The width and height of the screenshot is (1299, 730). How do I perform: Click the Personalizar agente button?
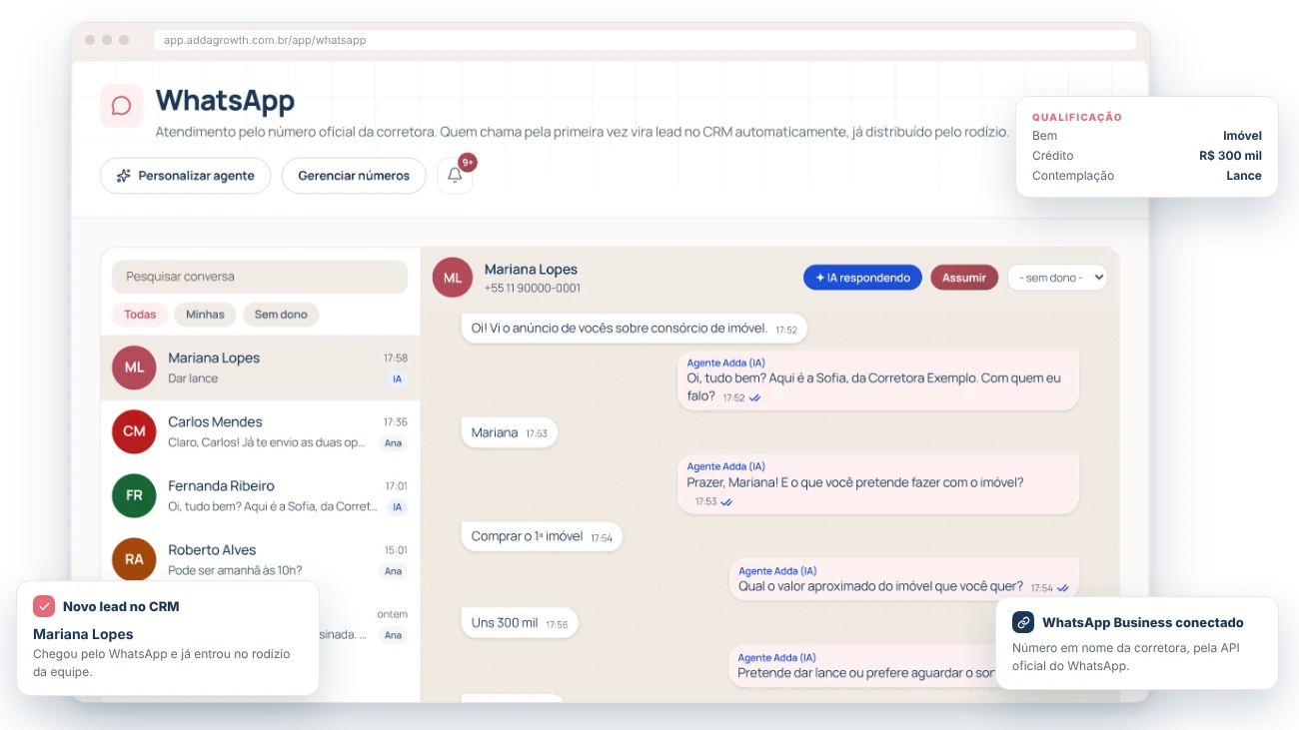pyautogui.click(x=186, y=176)
